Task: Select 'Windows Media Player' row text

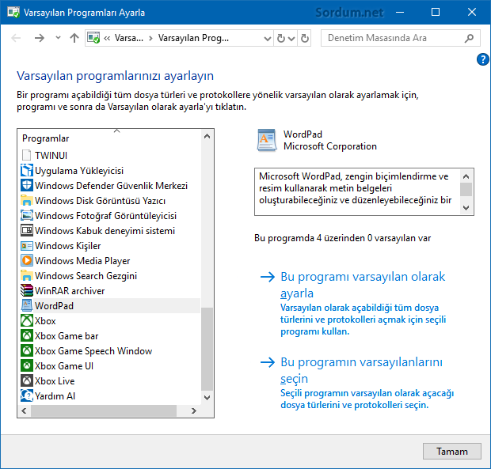Action: 82,260
